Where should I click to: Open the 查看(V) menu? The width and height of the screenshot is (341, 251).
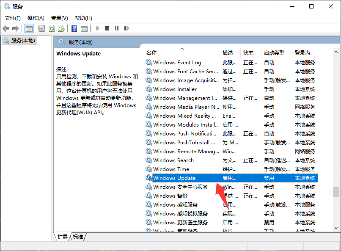pos(59,18)
